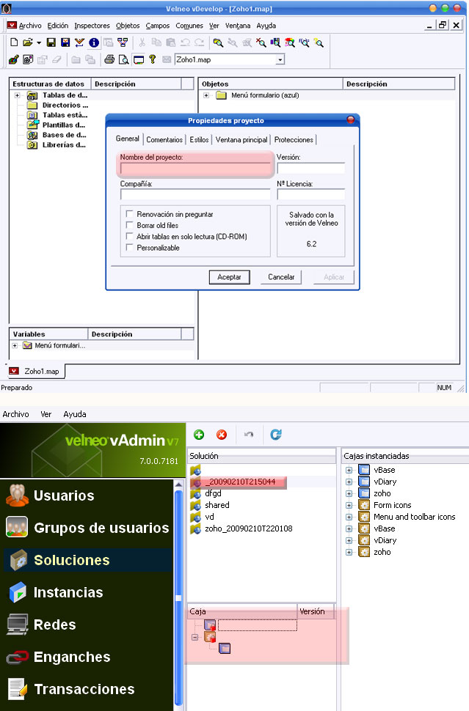The image size is (469, 711).
Task: Click the blue info circle toolbar icon
Action: 94,43
